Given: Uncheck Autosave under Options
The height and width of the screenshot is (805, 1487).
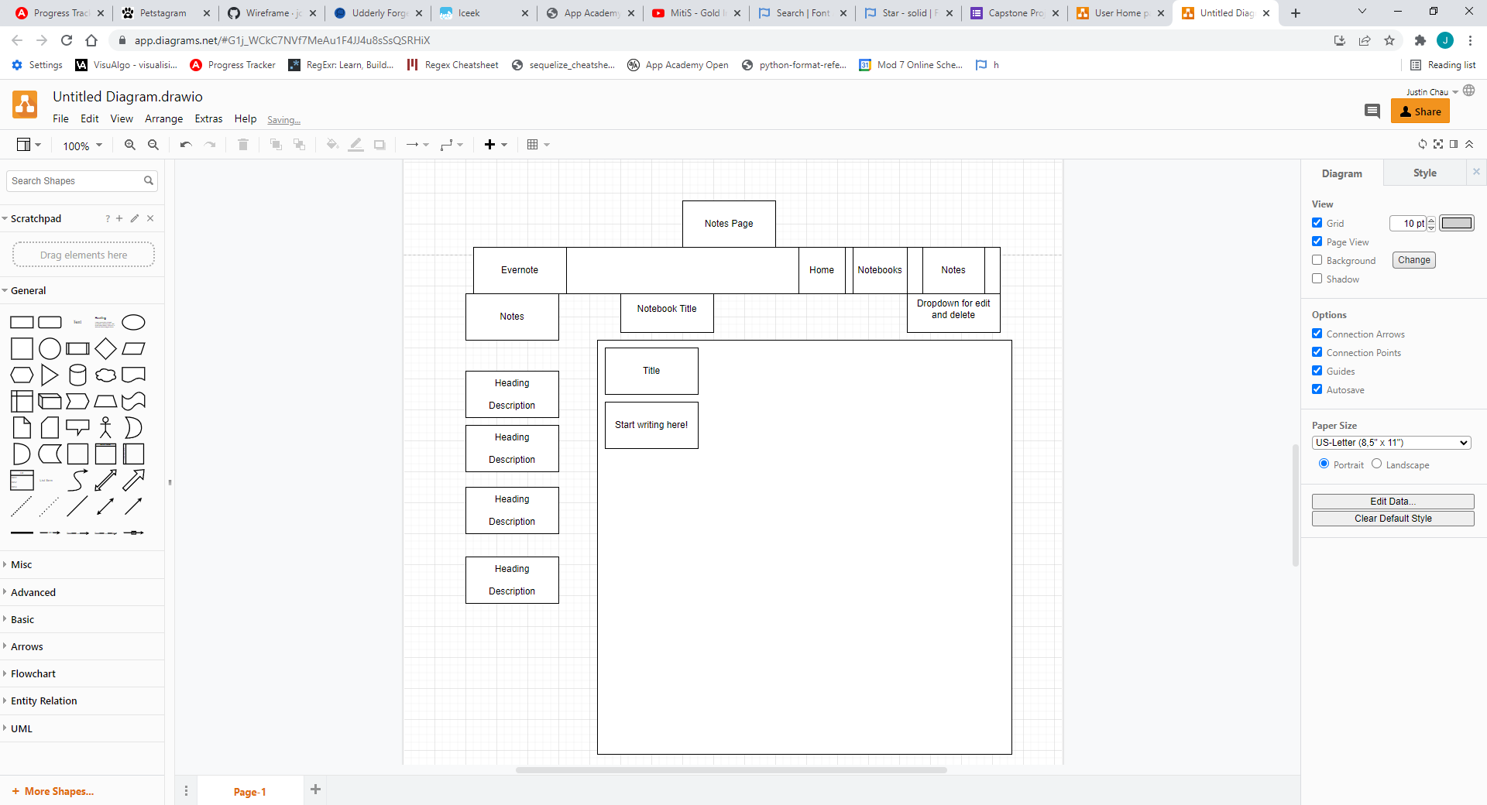Looking at the screenshot, I should click(1317, 389).
